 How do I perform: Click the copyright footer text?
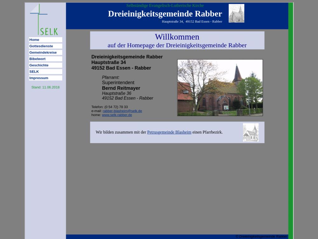tap(261, 236)
